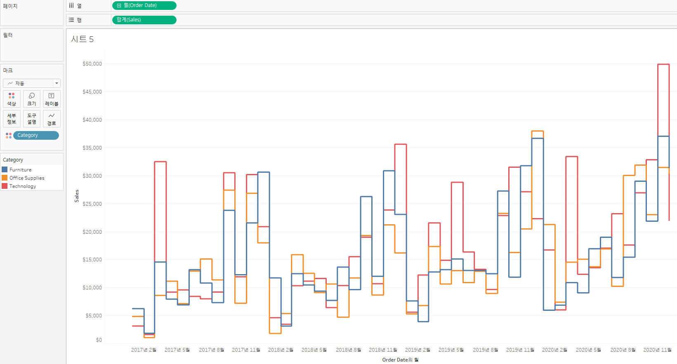This screenshot has height=364, width=677.
Task: Click the 필터 (Filters) shelf label
Action: 8,35
